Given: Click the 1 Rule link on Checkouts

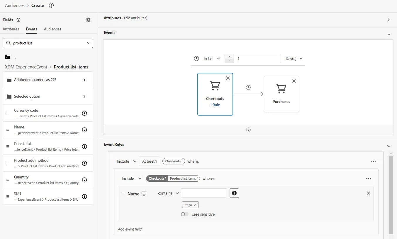Looking at the screenshot, I should pos(215,105).
